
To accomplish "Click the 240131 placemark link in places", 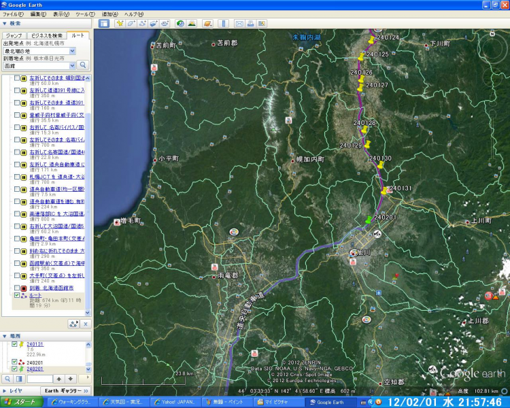I will tap(35, 344).
